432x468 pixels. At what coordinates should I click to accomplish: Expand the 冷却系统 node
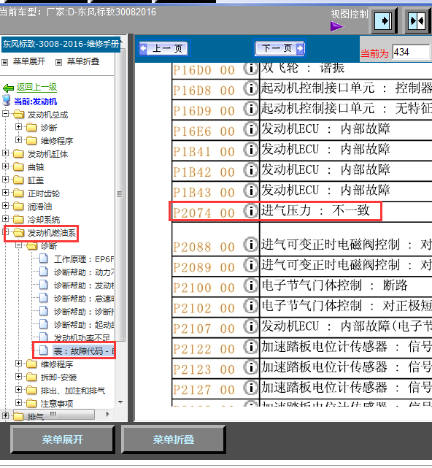5,219
